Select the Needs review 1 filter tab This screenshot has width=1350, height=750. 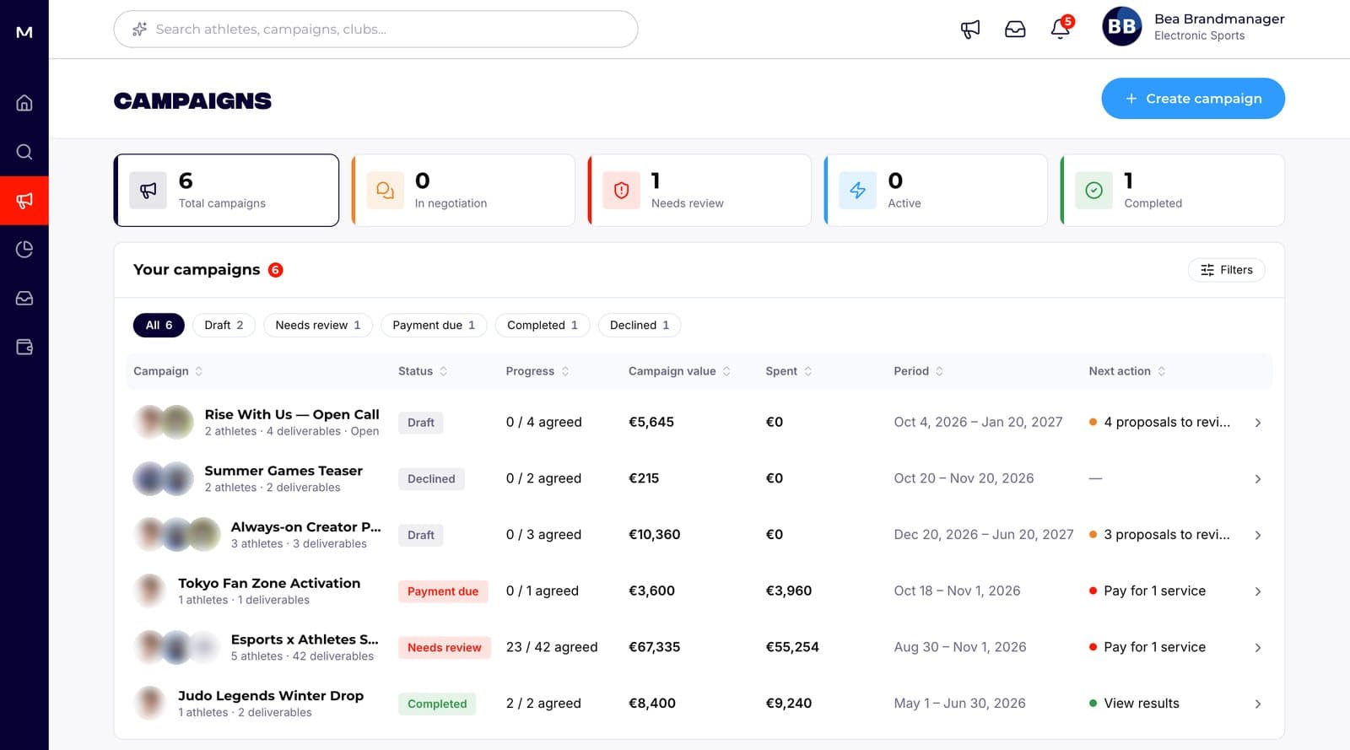pos(318,325)
